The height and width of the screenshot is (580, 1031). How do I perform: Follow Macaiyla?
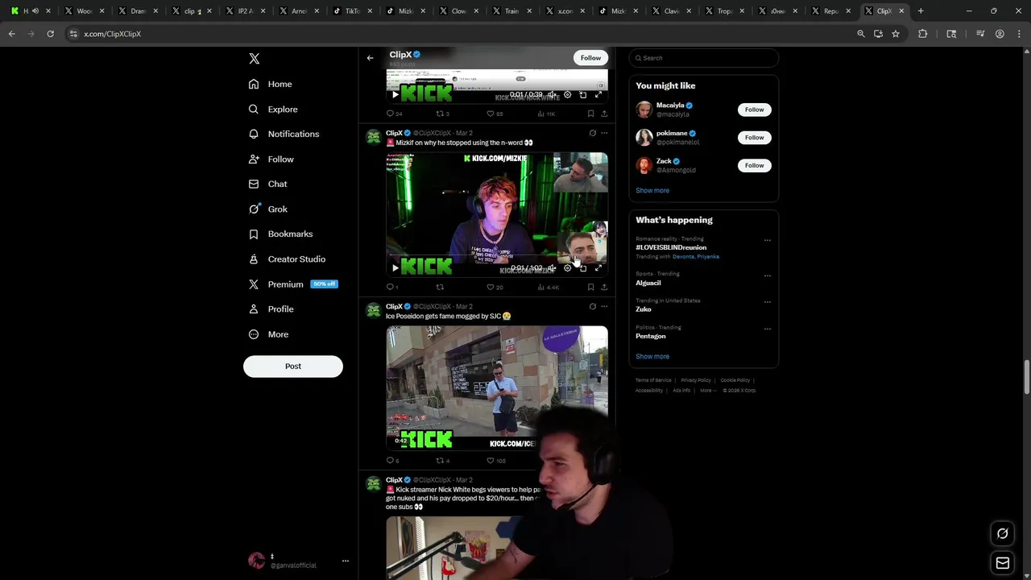tap(754, 110)
